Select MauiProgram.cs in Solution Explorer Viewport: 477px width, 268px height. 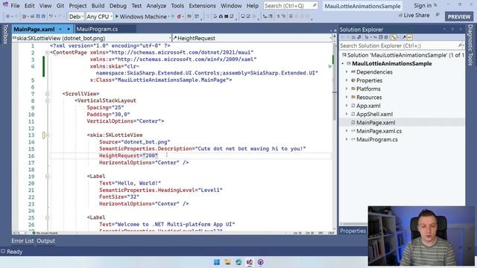tap(377, 139)
